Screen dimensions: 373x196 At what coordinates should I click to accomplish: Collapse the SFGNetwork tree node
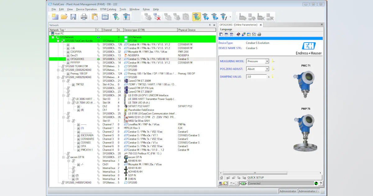tap(53, 37)
